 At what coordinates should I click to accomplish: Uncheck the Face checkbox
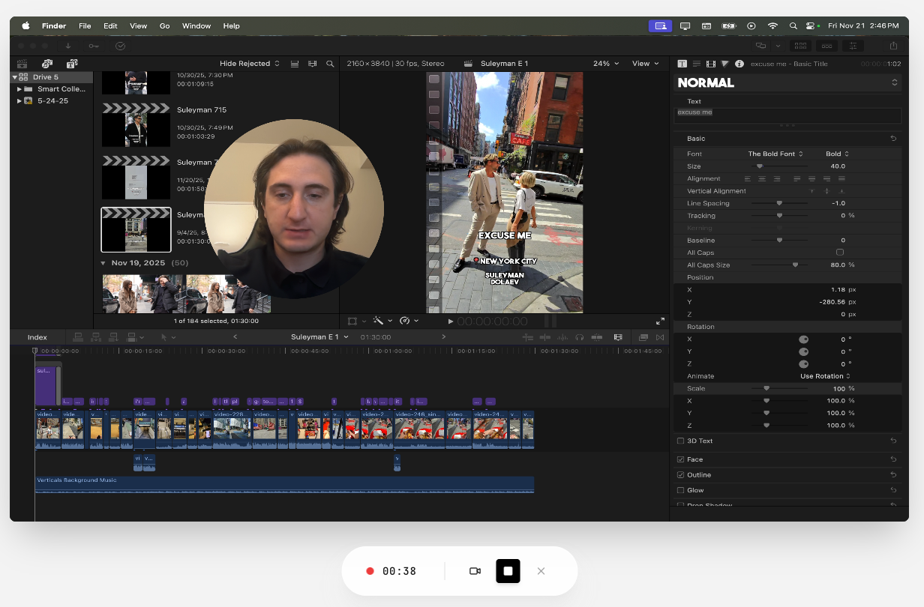pyautogui.click(x=680, y=459)
